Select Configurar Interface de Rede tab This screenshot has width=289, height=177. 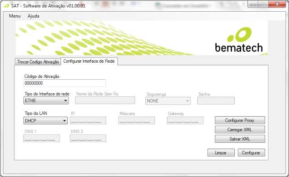[x=89, y=61]
